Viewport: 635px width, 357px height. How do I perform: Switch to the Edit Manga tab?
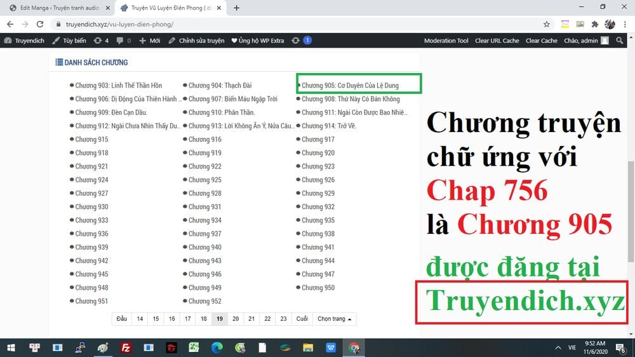pyautogui.click(x=56, y=8)
